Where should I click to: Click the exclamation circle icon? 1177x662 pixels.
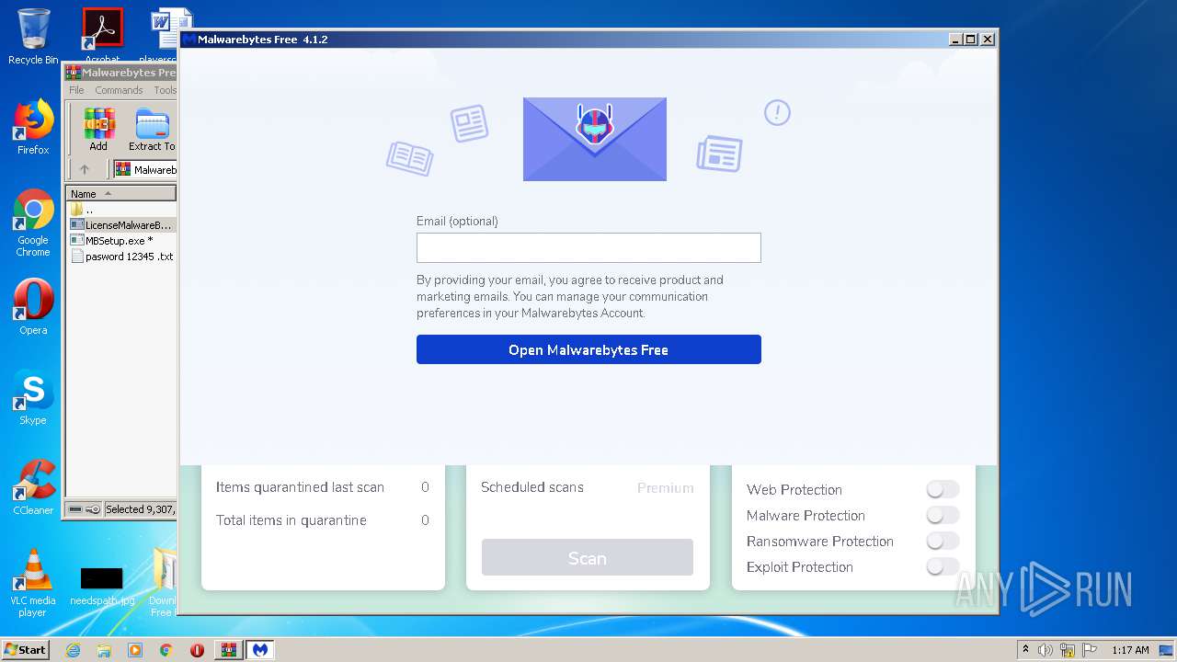click(777, 113)
